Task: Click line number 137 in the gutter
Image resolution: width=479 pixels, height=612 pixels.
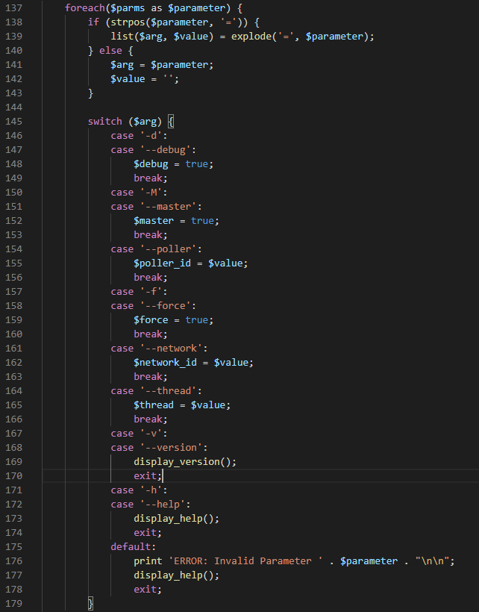Action: point(13,7)
